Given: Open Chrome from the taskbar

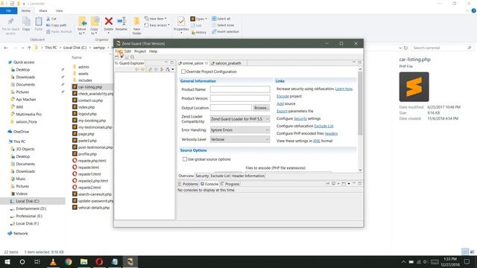Looking at the screenshot, I should 69,261.
